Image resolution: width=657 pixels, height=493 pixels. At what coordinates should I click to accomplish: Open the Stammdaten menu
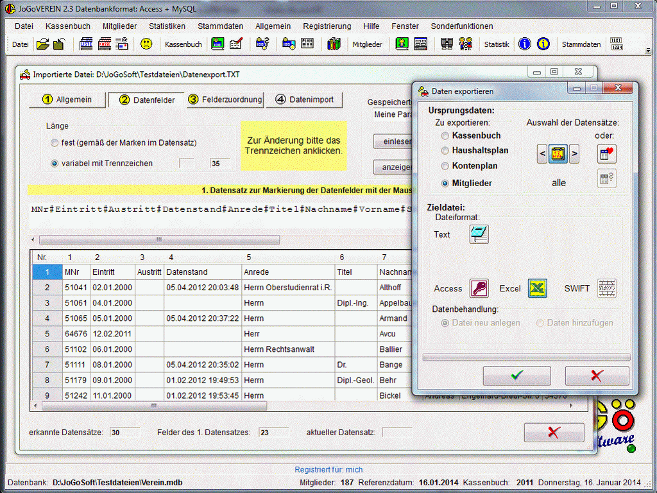pyautogui.click(x=221, y=26)
